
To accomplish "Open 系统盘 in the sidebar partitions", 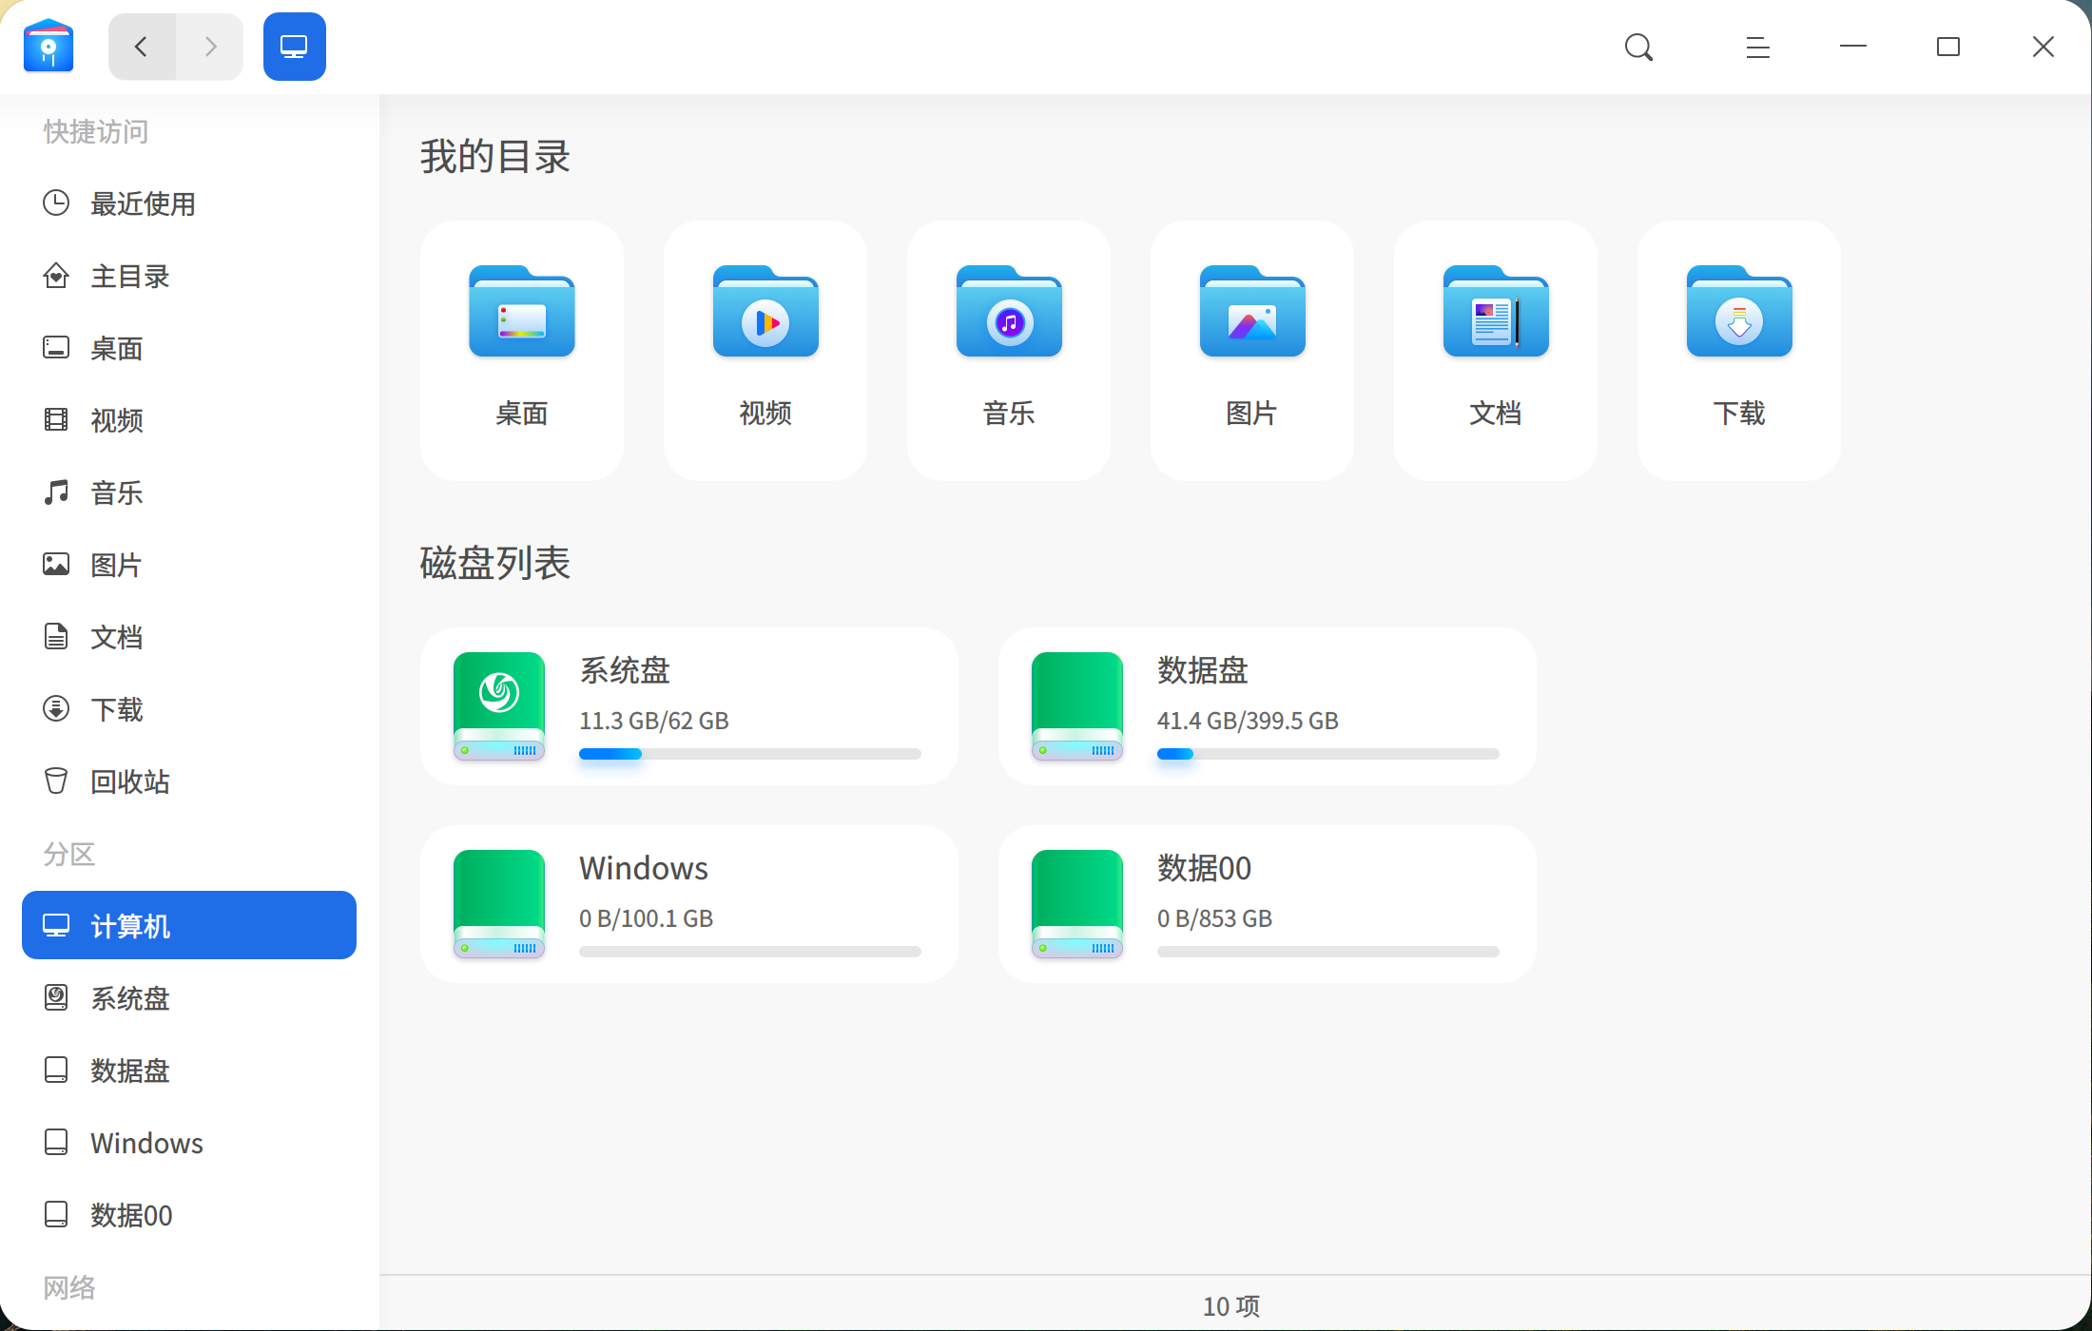I will coord(189,998).
